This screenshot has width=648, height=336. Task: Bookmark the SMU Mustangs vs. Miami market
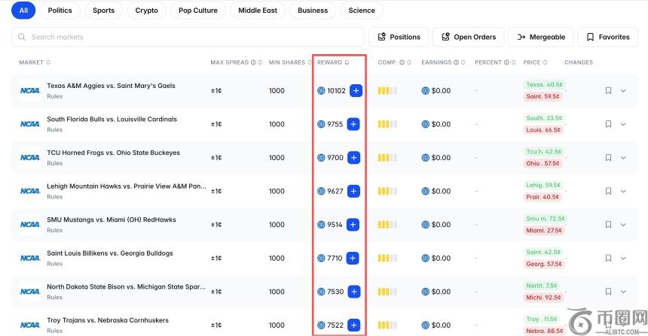(608, 225)
